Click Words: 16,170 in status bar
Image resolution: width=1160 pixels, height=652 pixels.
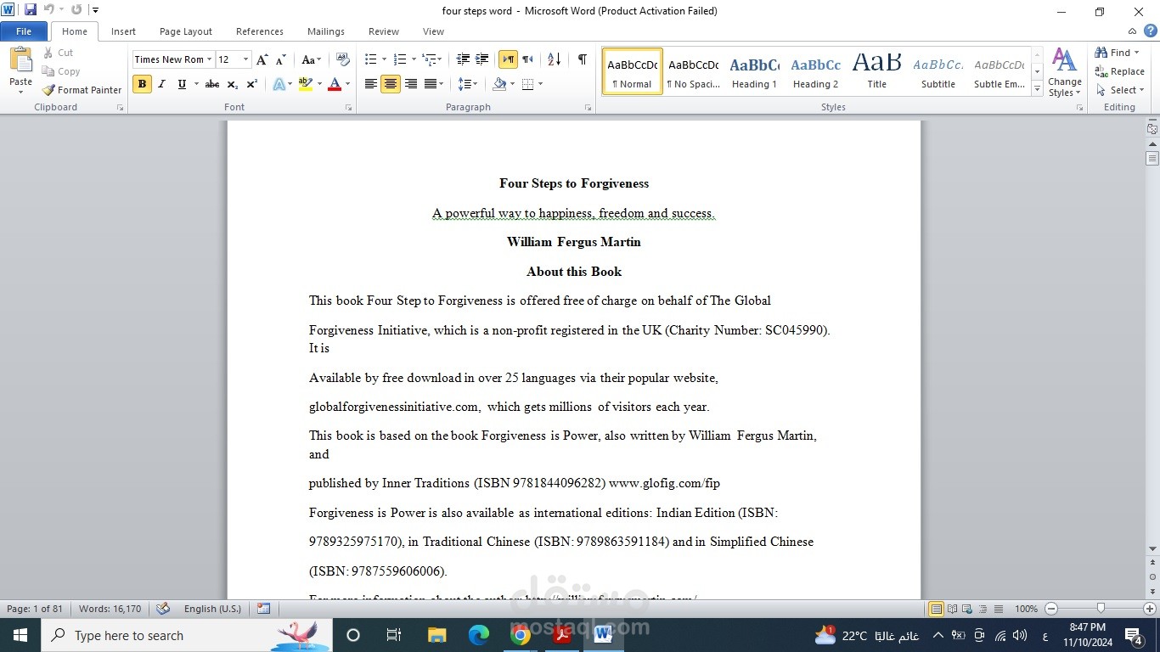click(x=110, y=609)
